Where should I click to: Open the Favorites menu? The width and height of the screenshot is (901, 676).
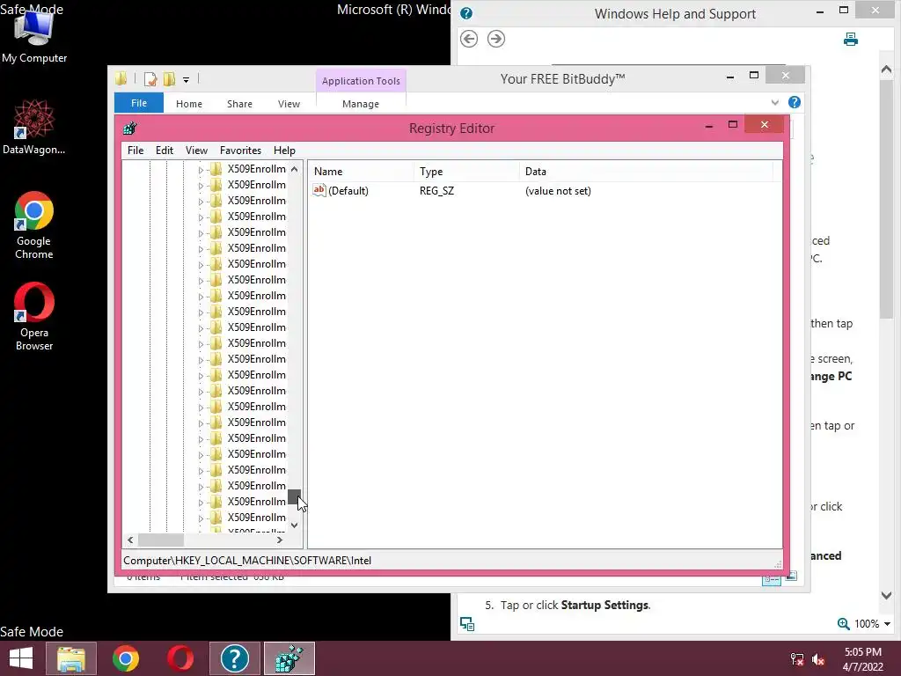[240, 150]
